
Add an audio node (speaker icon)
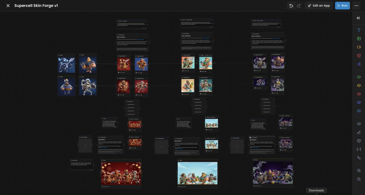(359, 64)
